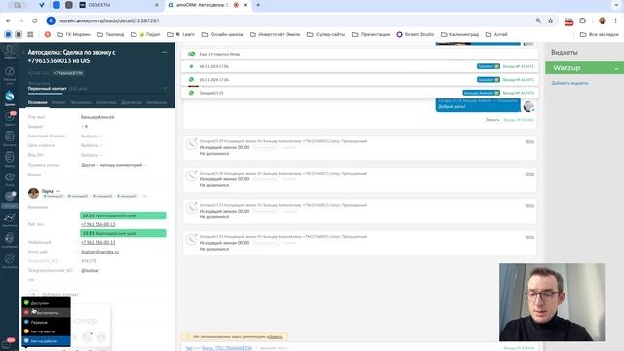Open the chat bubble icon with red badge

point(8,343)
